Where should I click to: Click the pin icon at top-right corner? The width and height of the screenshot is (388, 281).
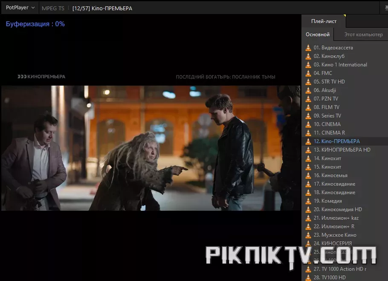tap(386, 8)
